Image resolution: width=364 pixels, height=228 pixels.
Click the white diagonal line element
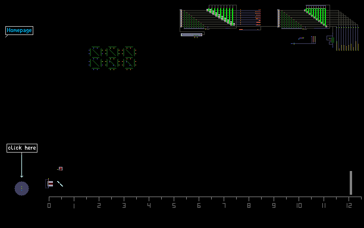click(x=60, y=183)
